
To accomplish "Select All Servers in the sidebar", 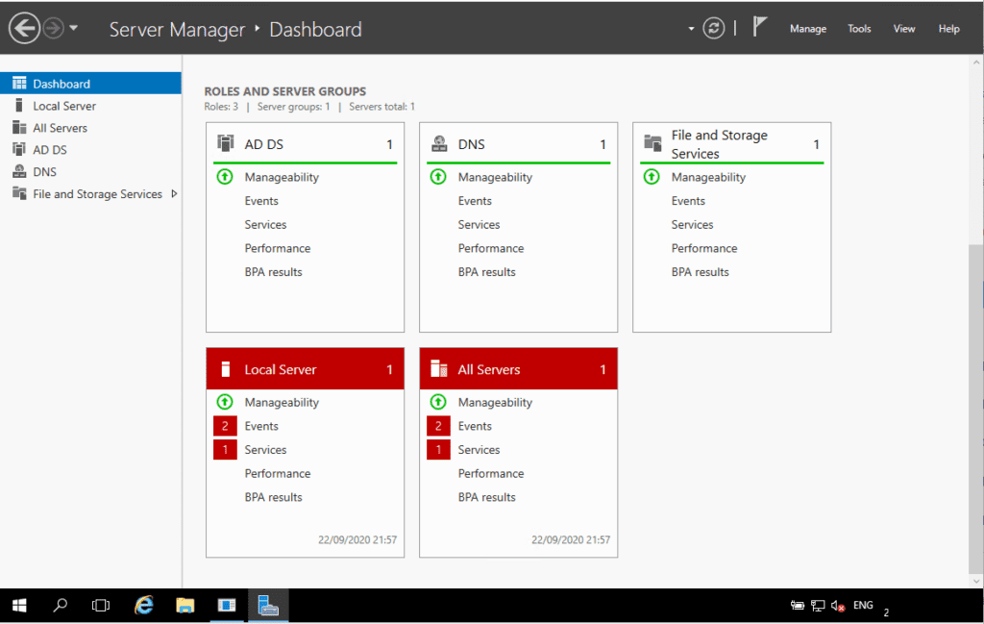I will coord(90,128).
